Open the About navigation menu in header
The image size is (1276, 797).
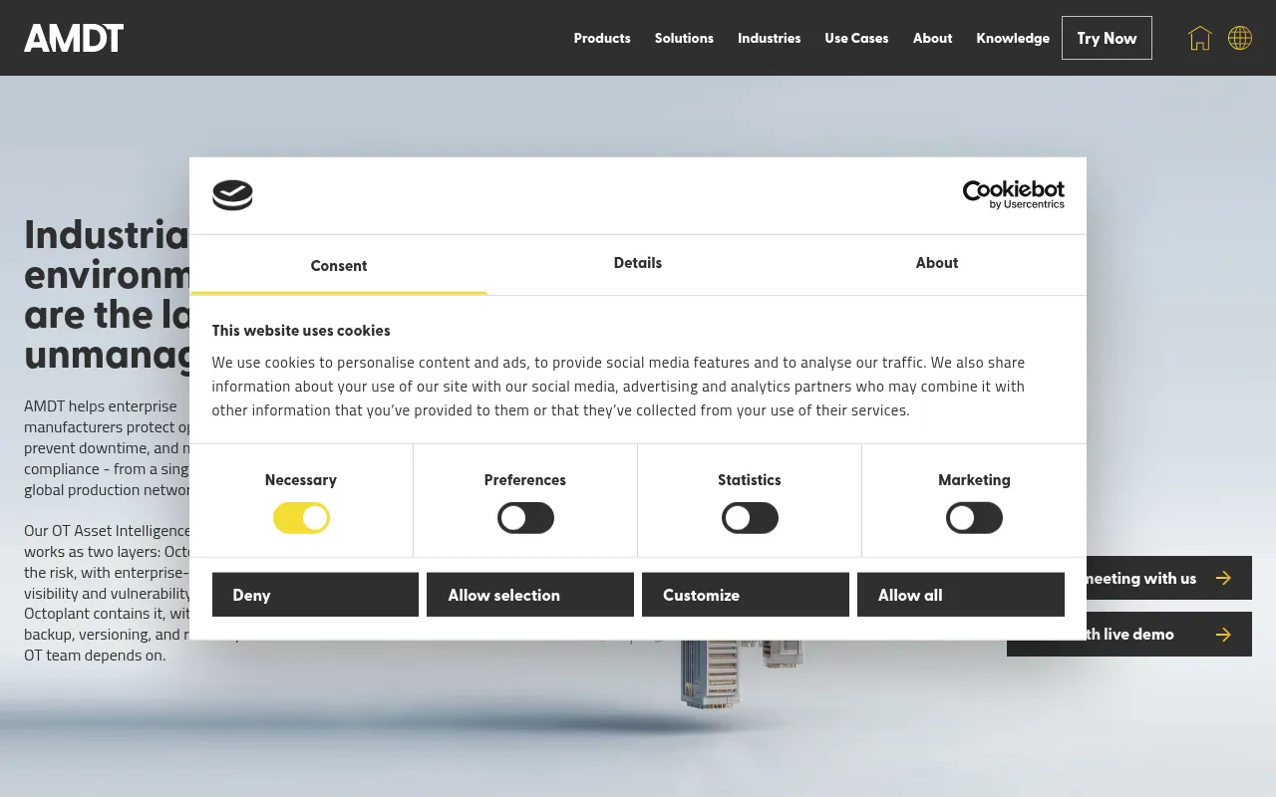click(x=932, y=38)
